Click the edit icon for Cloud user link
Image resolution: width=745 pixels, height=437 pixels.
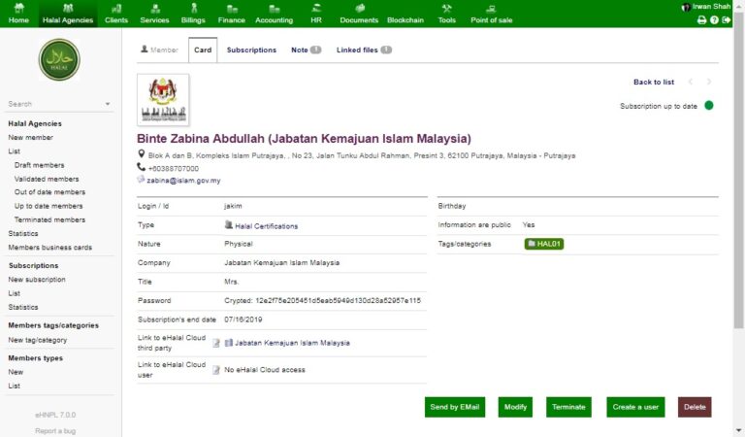216,370
